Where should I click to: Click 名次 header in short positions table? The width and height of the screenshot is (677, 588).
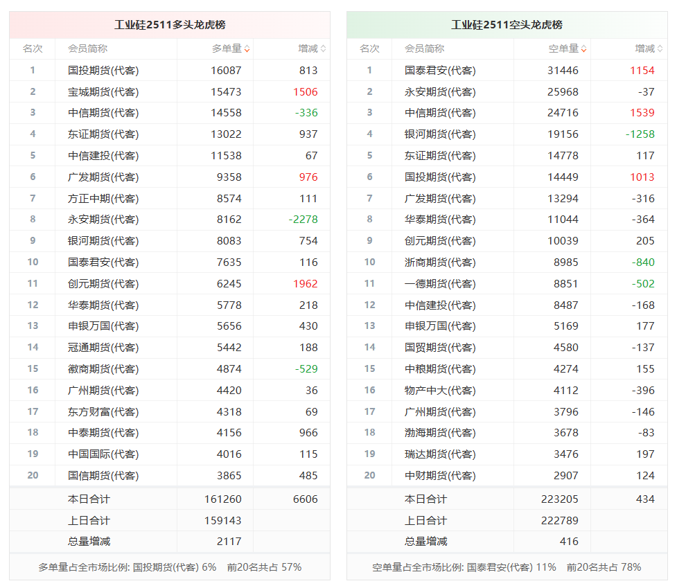click(369, 48)
